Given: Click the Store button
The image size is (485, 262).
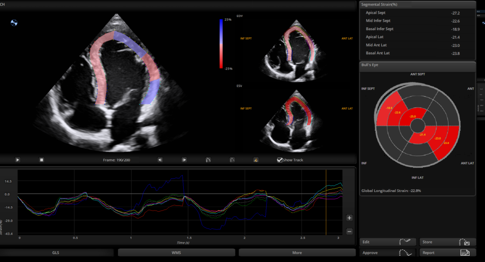Looking at the screenshot, I should [447, 242].
